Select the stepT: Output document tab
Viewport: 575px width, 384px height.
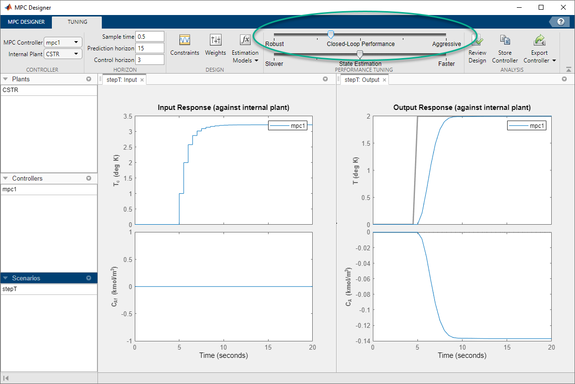(361, 79)
